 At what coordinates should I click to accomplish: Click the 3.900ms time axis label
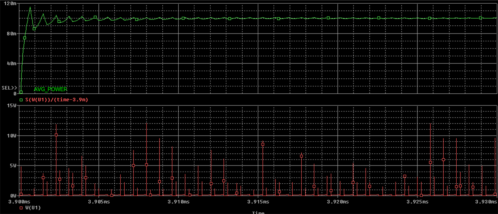20,201
